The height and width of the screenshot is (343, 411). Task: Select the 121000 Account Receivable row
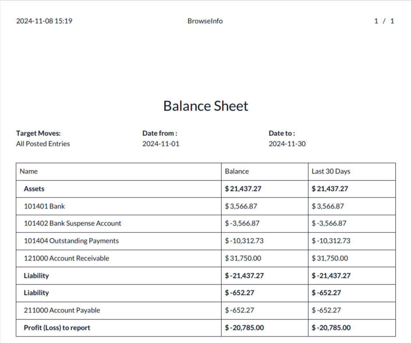(x=66, y=258)
